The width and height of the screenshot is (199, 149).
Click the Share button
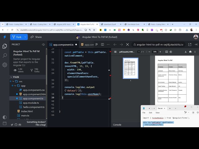[x=36, y=37]
